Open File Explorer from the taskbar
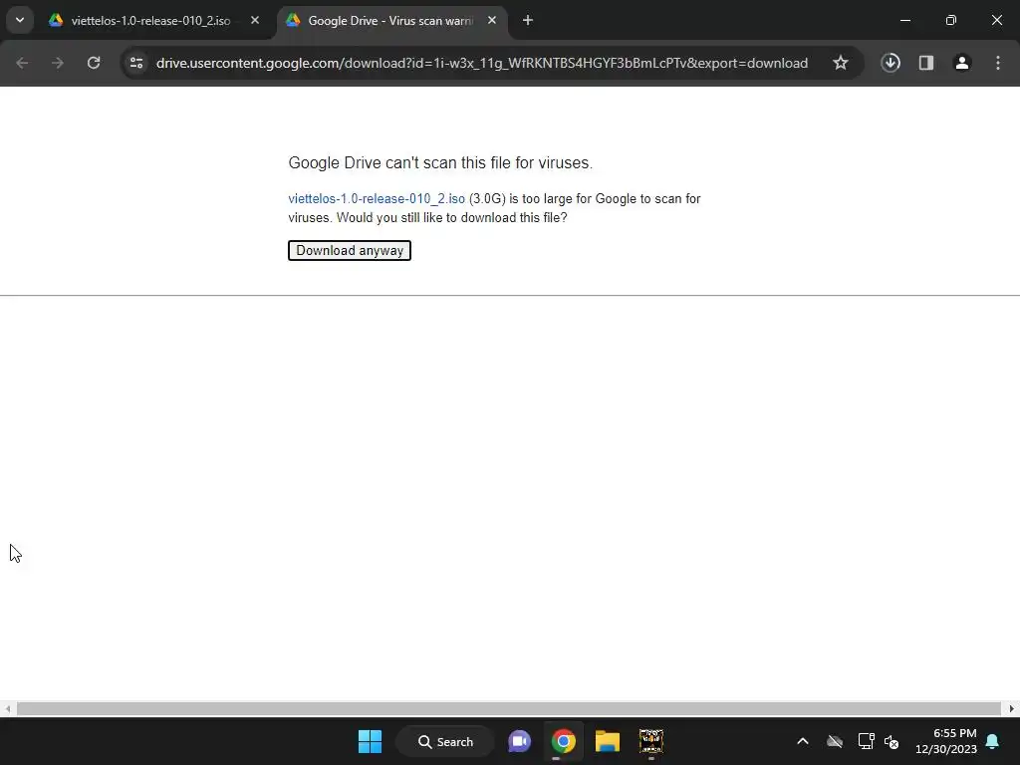Screen dimensions: 1020x765 [x=607, y=741]
